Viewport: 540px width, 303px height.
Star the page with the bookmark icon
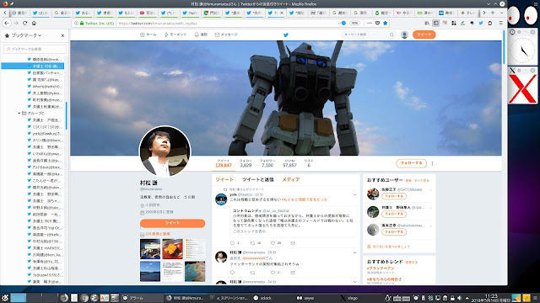pos(386,23)
